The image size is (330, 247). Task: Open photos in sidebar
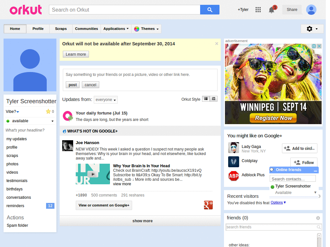tap(13, 164)
